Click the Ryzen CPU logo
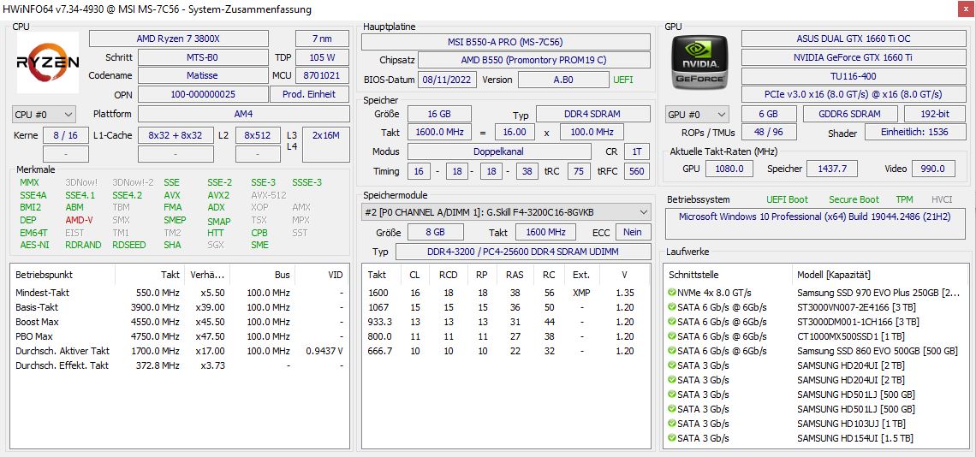 (47, 62)
